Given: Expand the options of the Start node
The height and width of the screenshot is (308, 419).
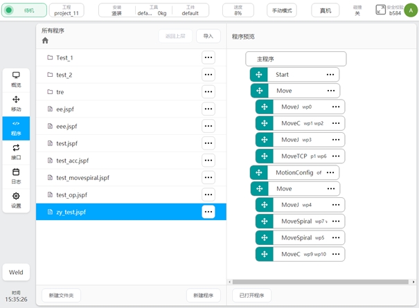Looking at the screenshot, I should (x=330, y=75).
